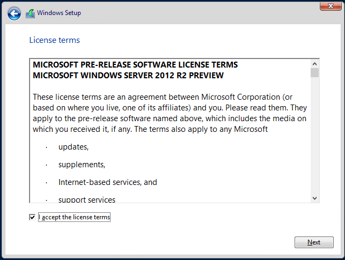Click the bullet dot before 'updates,'
345x260 pixels.
(46, 146)
